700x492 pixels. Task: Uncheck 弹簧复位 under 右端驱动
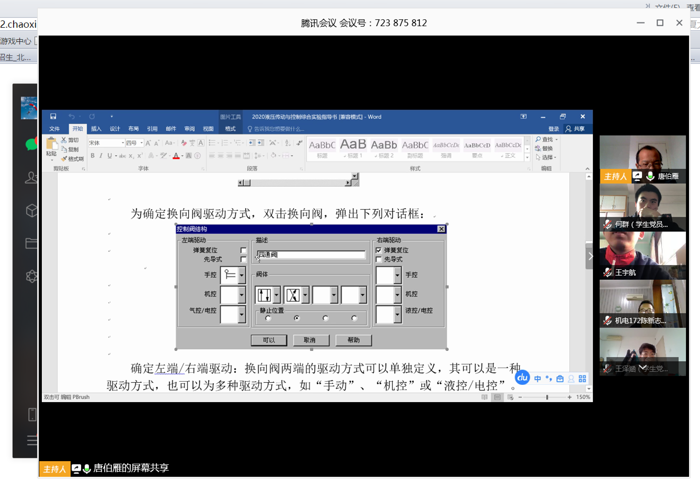click(x=378, y=250)
